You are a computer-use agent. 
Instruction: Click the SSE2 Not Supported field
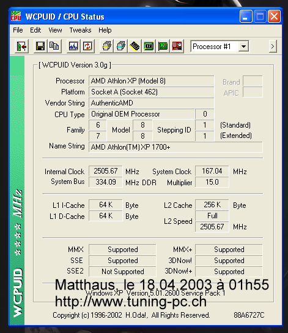(122, 272)
